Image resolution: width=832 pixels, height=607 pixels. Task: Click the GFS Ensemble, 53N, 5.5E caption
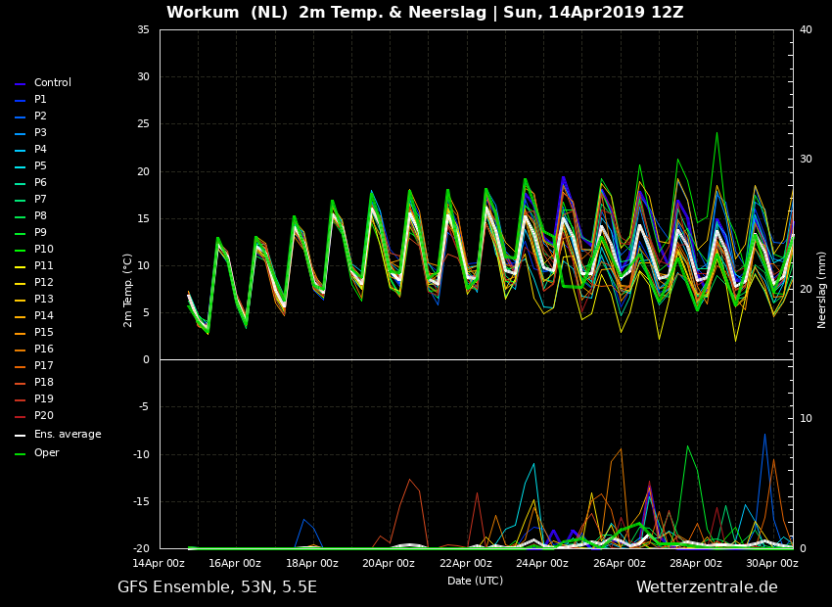pos(217,587)
